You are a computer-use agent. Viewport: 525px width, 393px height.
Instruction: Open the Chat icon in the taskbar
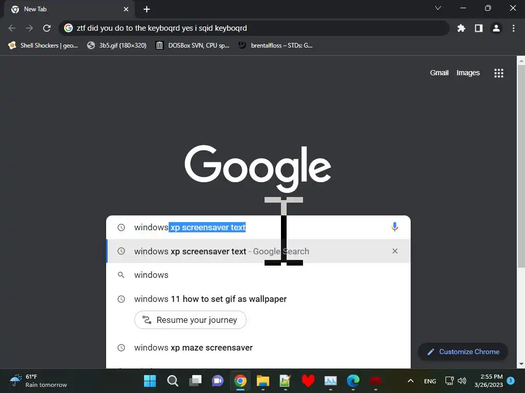pyautogui.click(x=217, y=381)
